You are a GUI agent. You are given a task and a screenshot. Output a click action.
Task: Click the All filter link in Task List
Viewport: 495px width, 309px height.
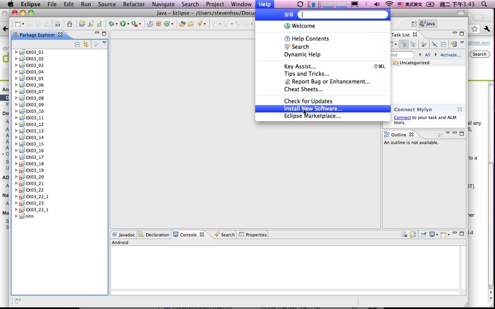tap(427, 55)
